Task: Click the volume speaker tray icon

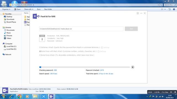Action: 163,97
